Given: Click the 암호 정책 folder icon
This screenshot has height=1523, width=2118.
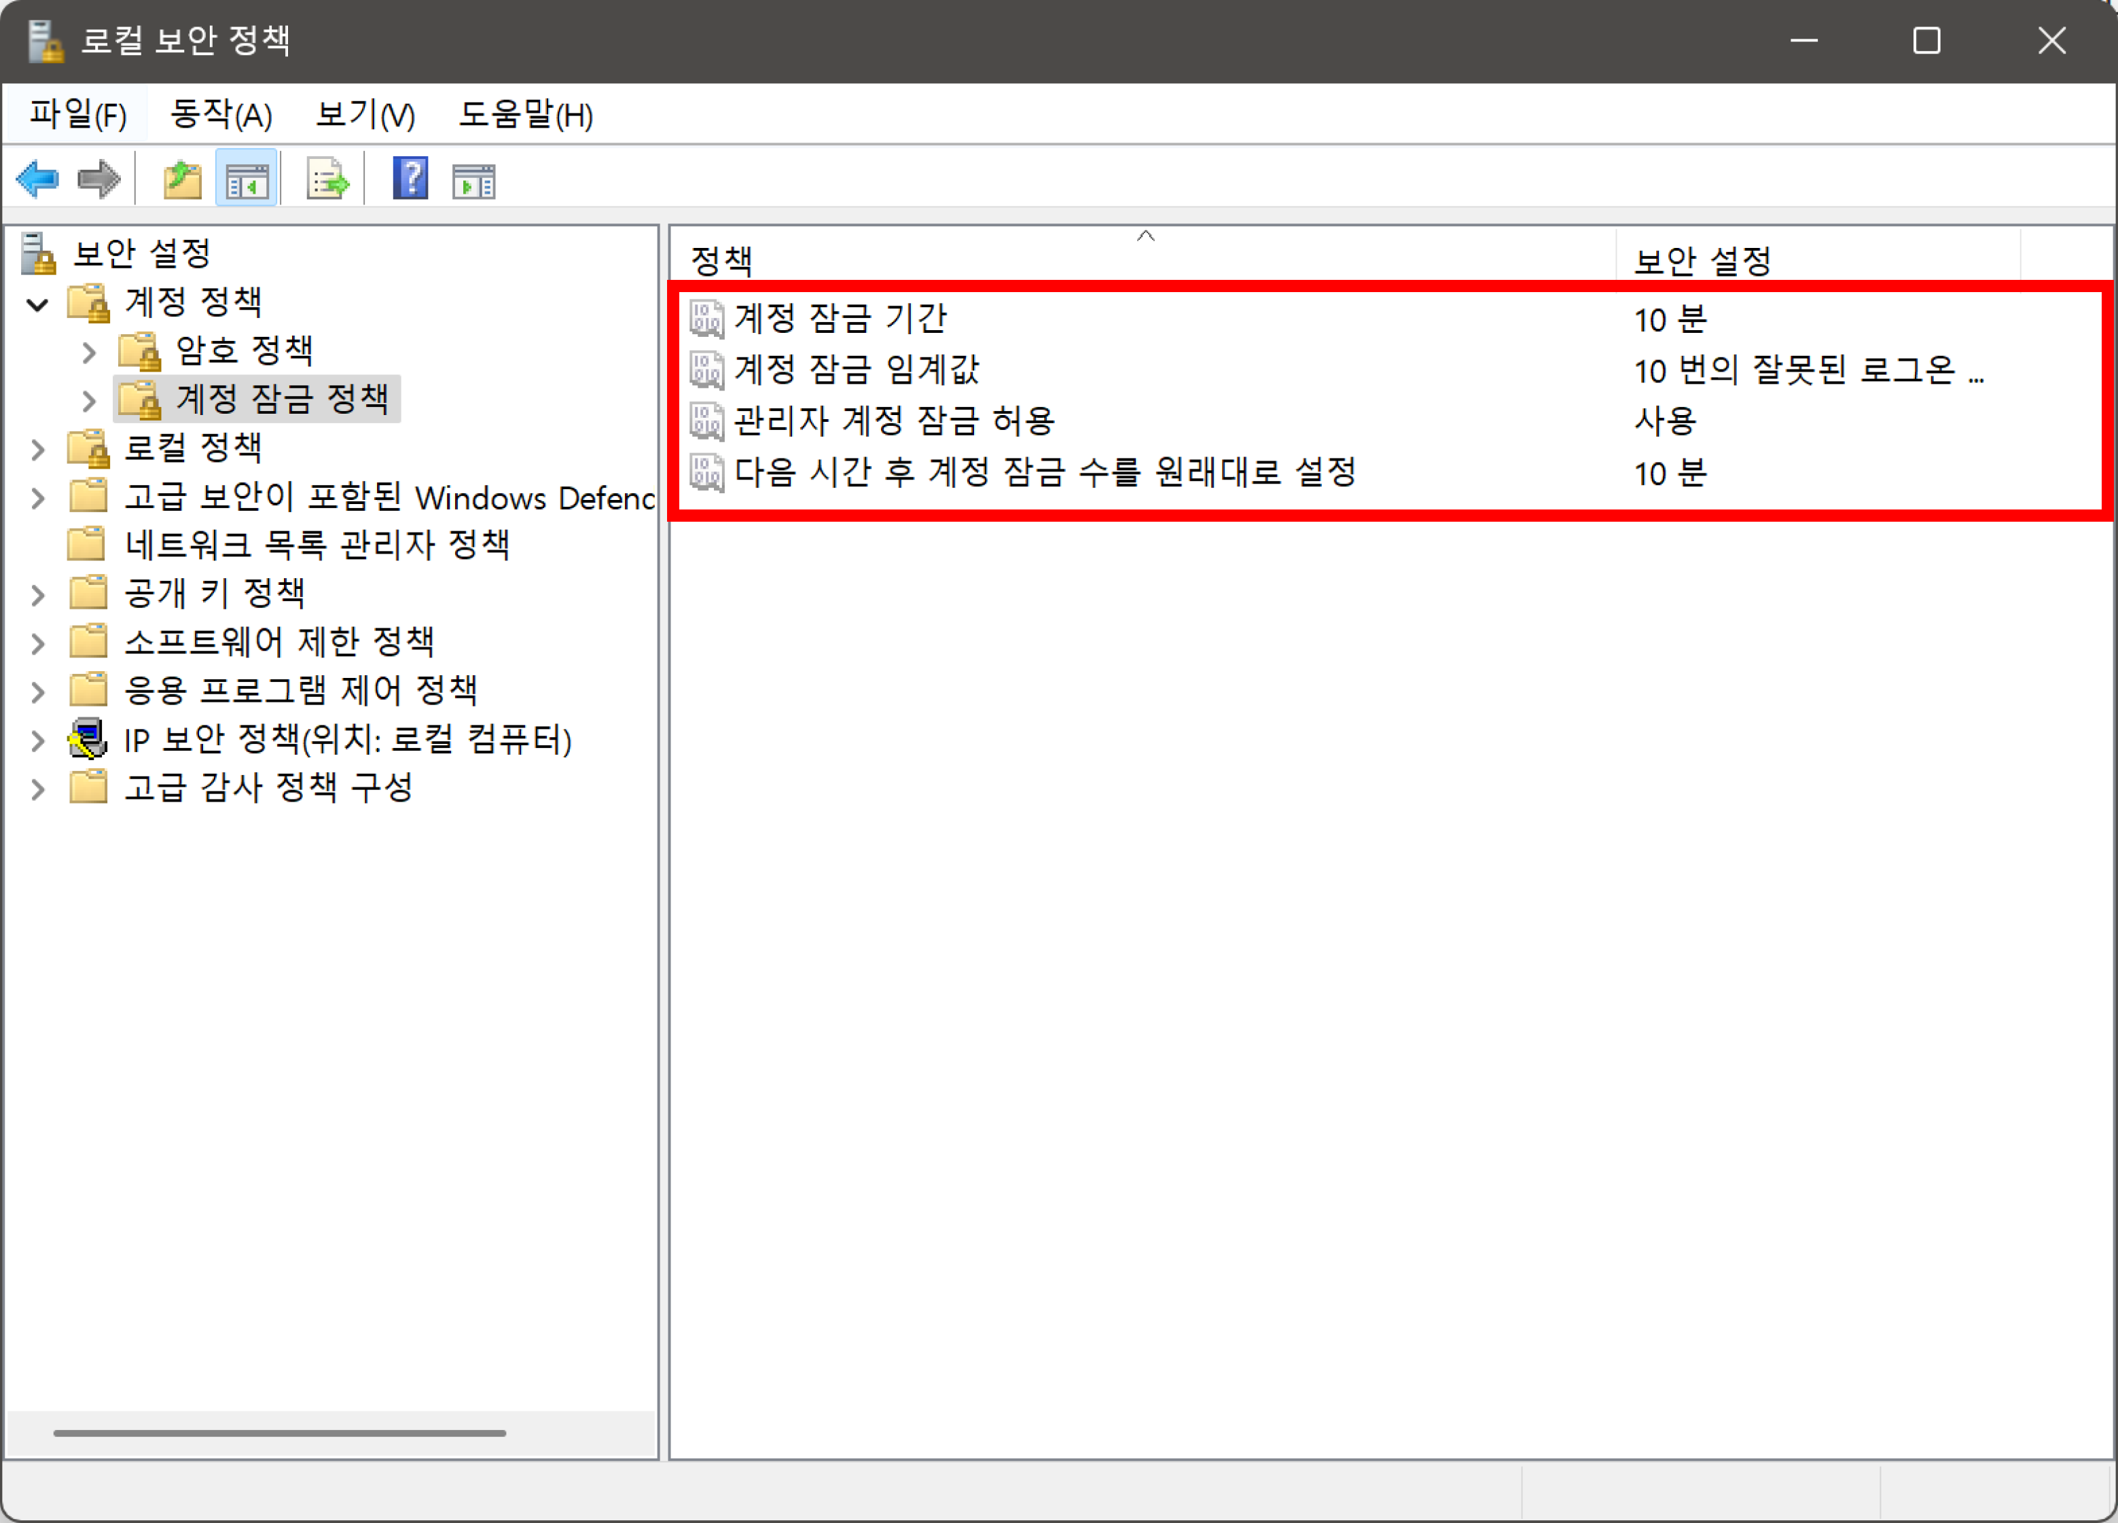Looking at the screenshot, I should 140,351.
